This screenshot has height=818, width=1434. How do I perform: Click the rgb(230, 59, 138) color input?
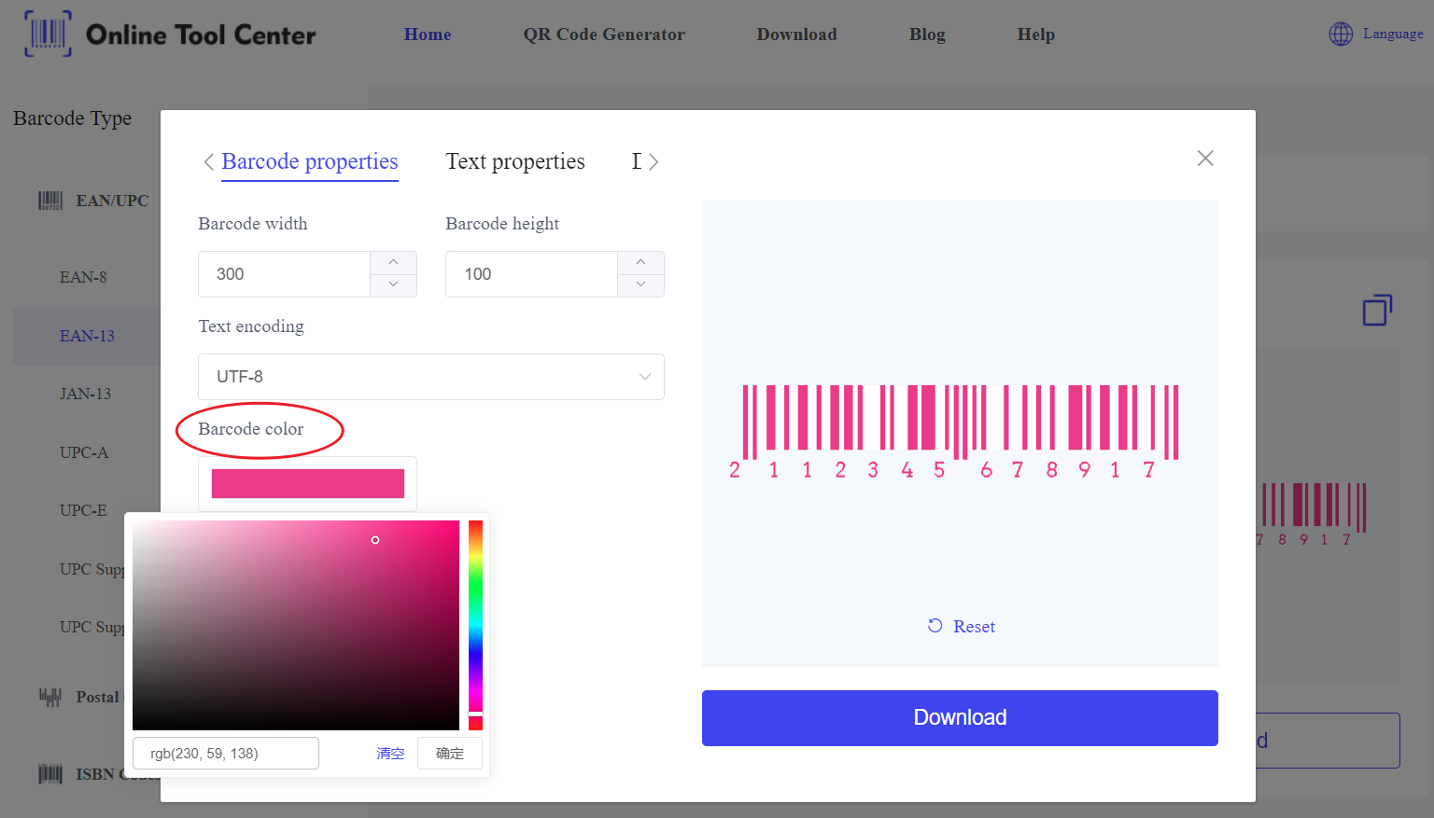226,754
